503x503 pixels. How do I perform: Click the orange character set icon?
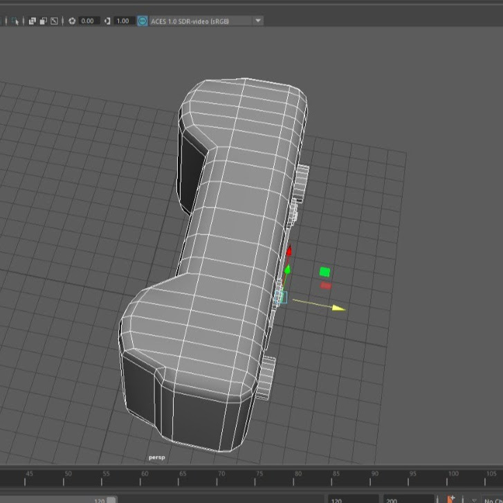(x=451, y=499)
